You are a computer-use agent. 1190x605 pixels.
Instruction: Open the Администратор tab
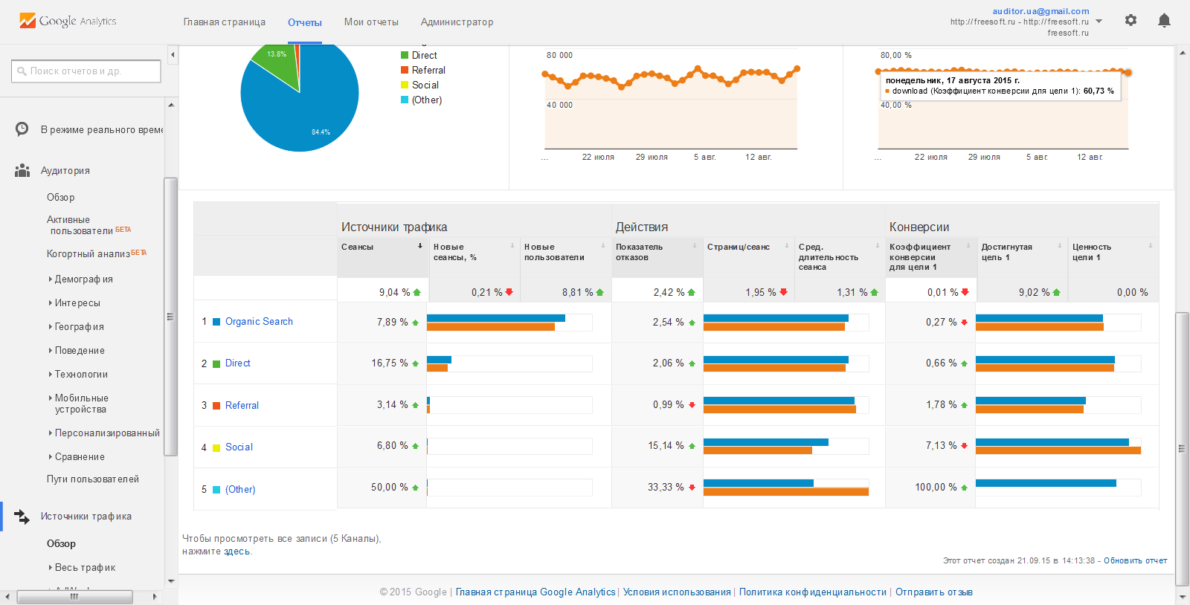coord(457,22)
